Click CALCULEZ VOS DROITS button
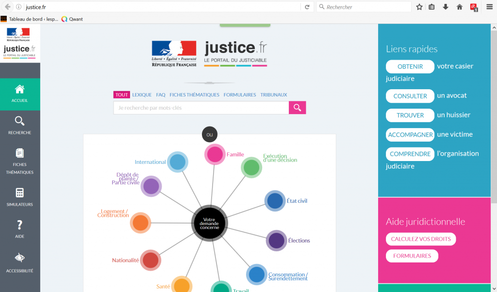 coord(421,239)
